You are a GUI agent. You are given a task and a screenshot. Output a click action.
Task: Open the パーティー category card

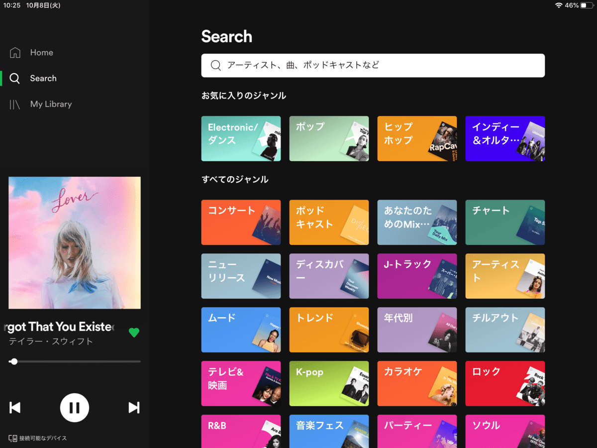[x=417, y=432]
